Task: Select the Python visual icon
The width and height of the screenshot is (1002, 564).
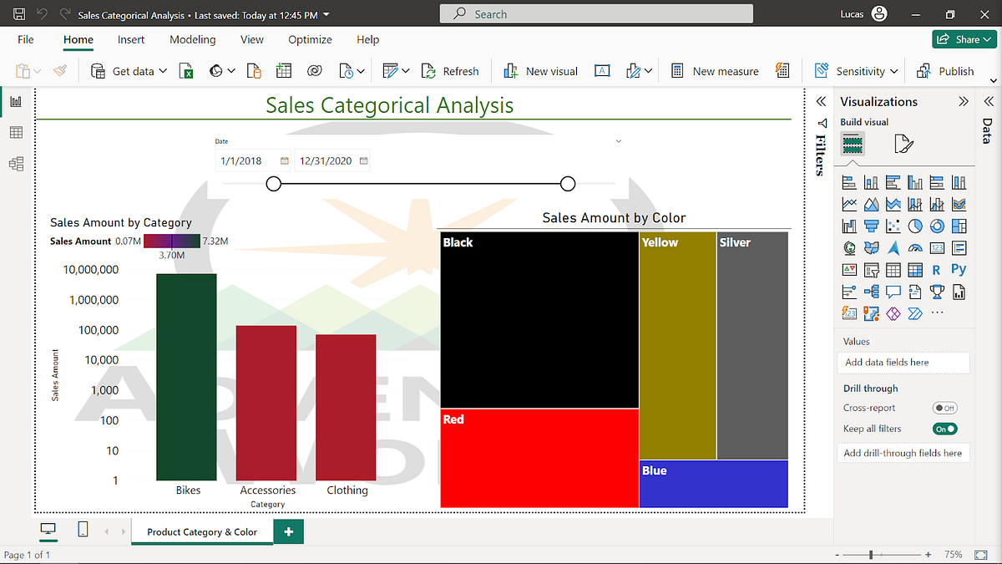Action: pyautogui.click(x=958, y=269)
